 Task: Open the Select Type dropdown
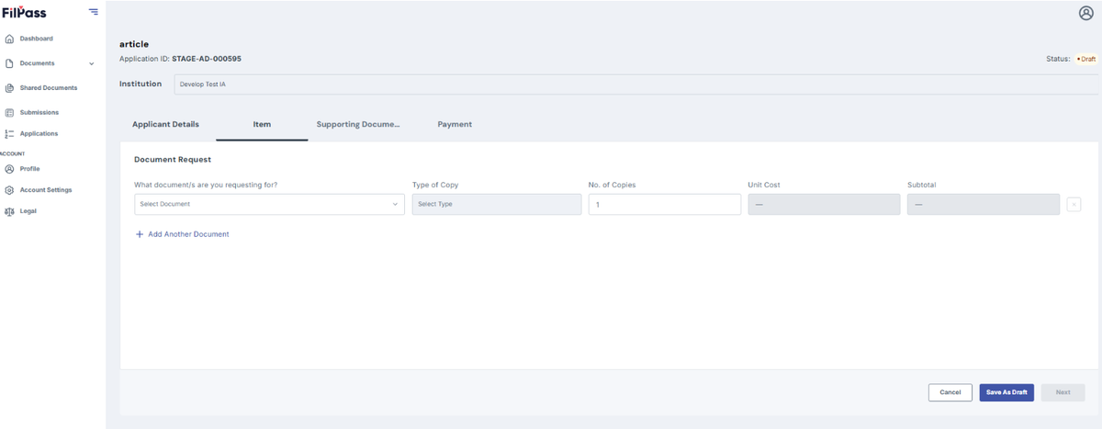click(x=497, y=204)
